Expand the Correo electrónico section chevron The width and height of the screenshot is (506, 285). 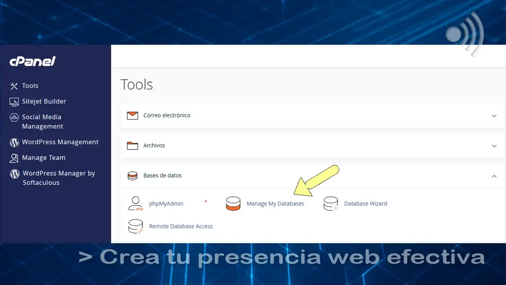click(x=494, y=116)
